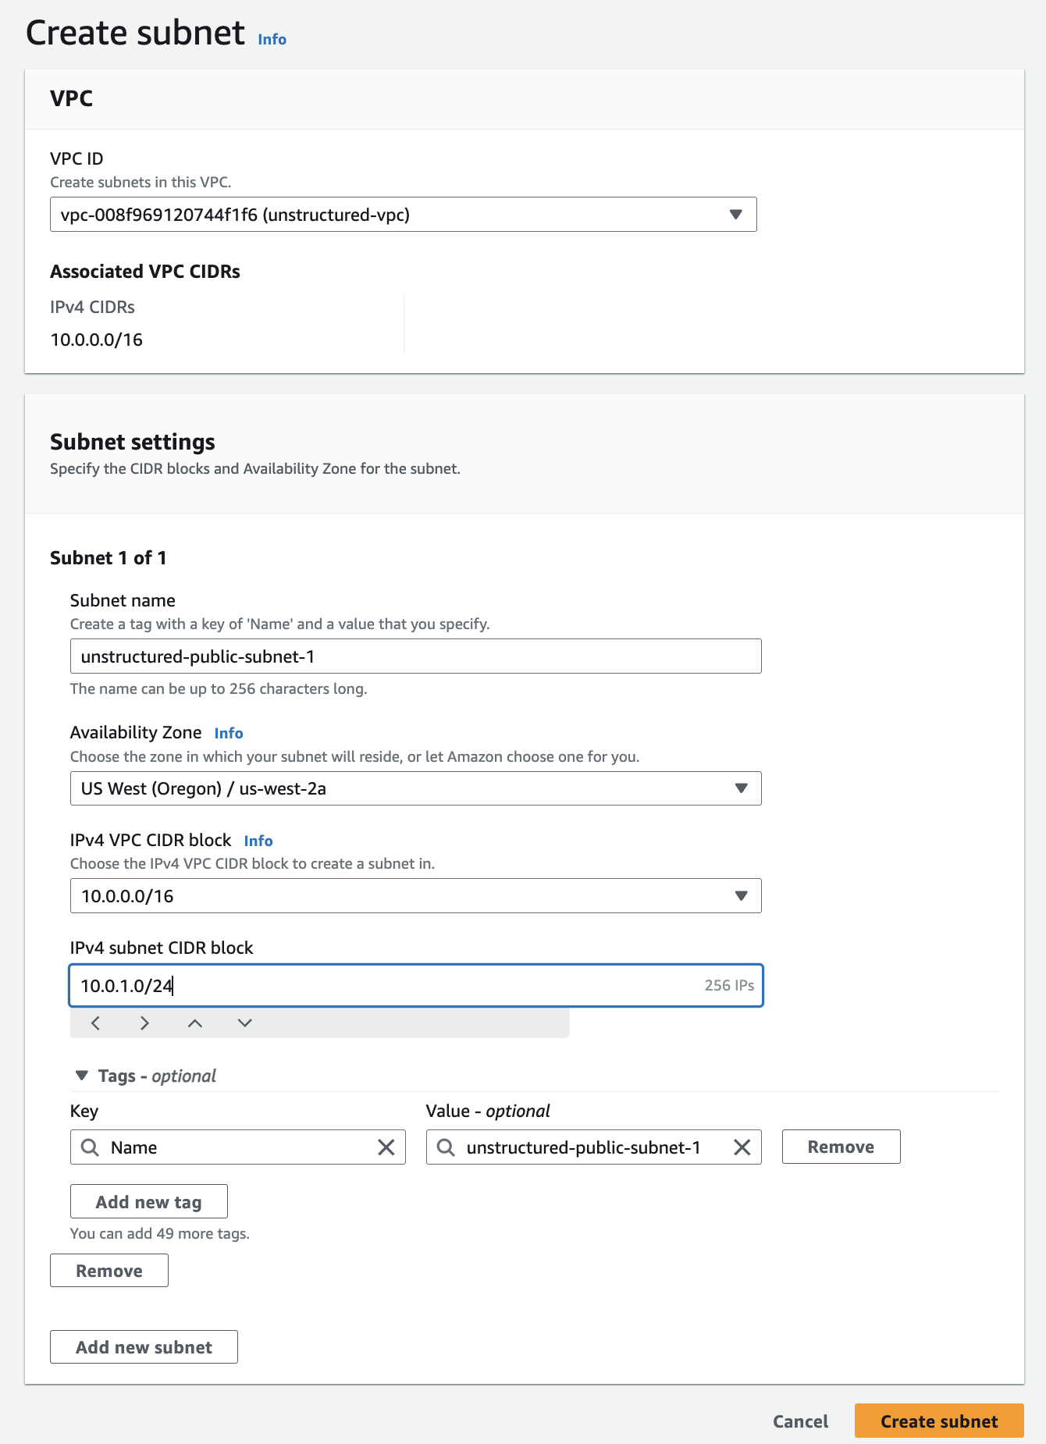Click Add new tag button

[148, 1202]
